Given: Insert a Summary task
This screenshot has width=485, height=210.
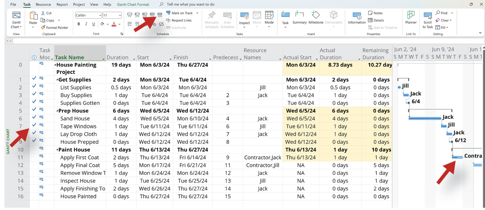Looking at the screenshot, I should (299, 18).
